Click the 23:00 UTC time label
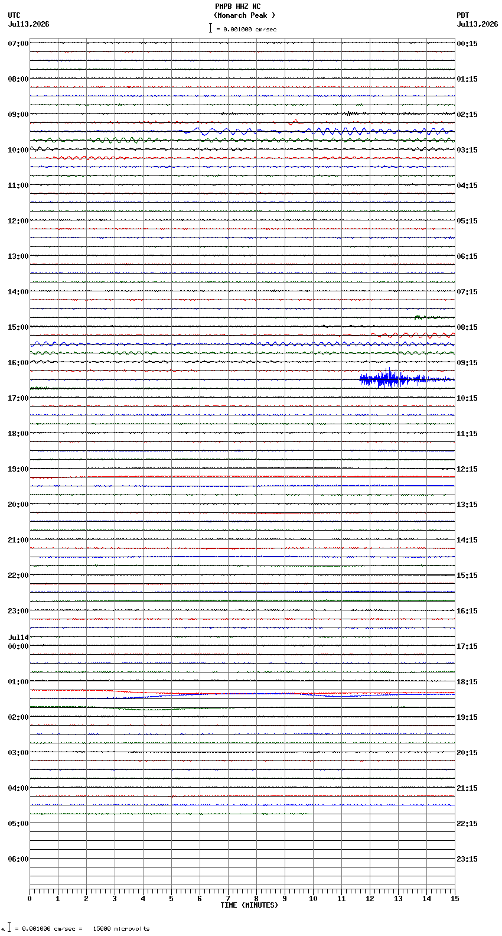 click(18, 611)
